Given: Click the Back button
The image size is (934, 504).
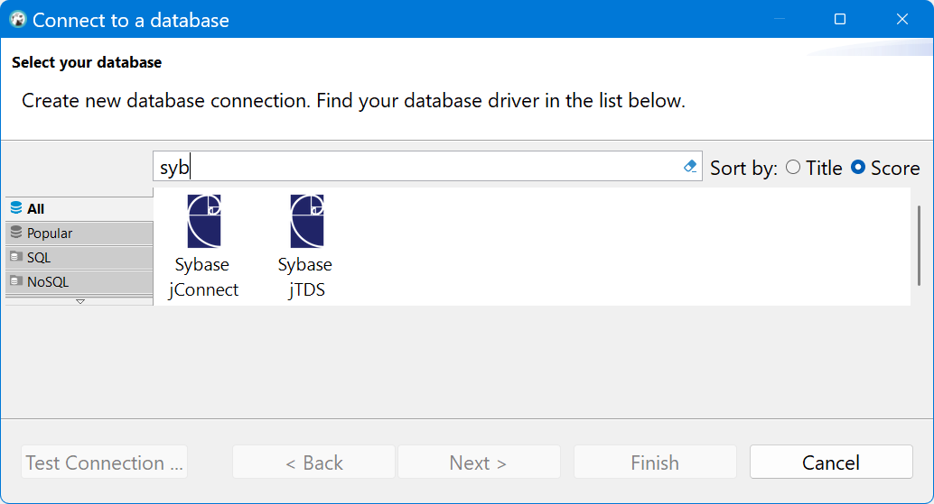Looking at the screenshot, I should (x=313, y=463).
